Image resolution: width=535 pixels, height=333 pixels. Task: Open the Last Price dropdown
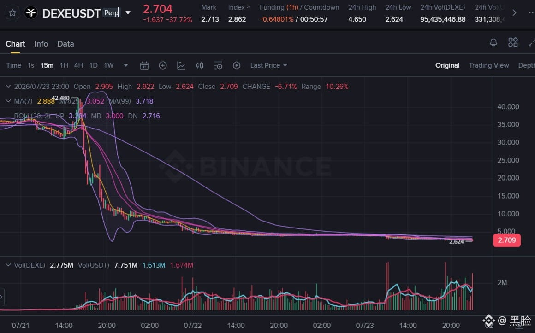coord(268,65)
